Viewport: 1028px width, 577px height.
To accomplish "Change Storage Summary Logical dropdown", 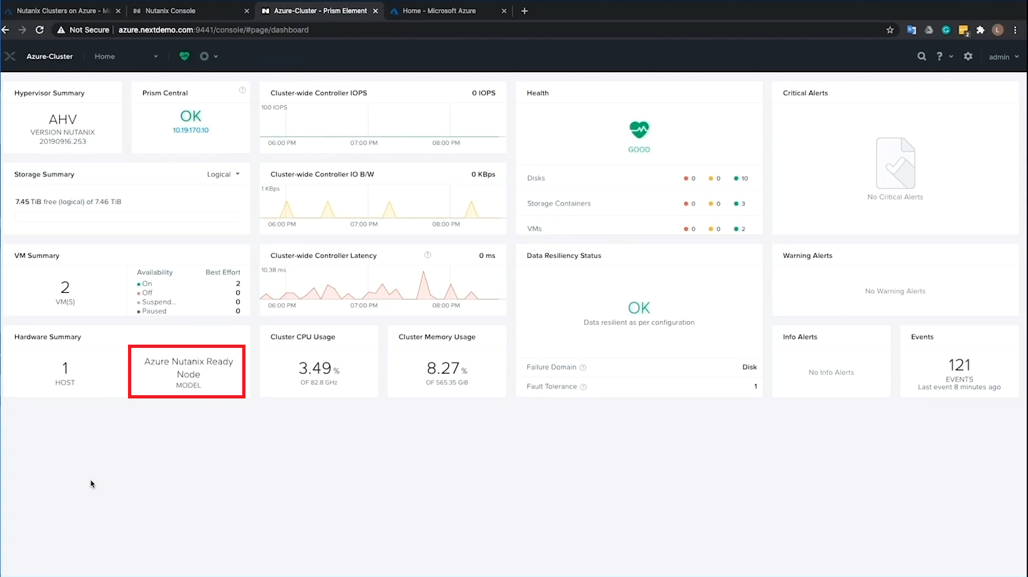I will [x=223, y=175].
